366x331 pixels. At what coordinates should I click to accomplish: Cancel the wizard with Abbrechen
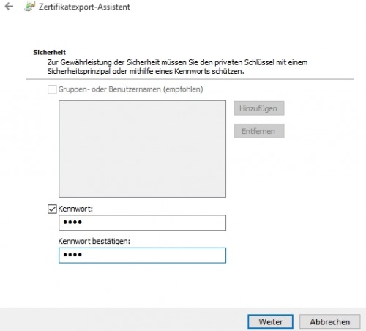coord(330,321)
